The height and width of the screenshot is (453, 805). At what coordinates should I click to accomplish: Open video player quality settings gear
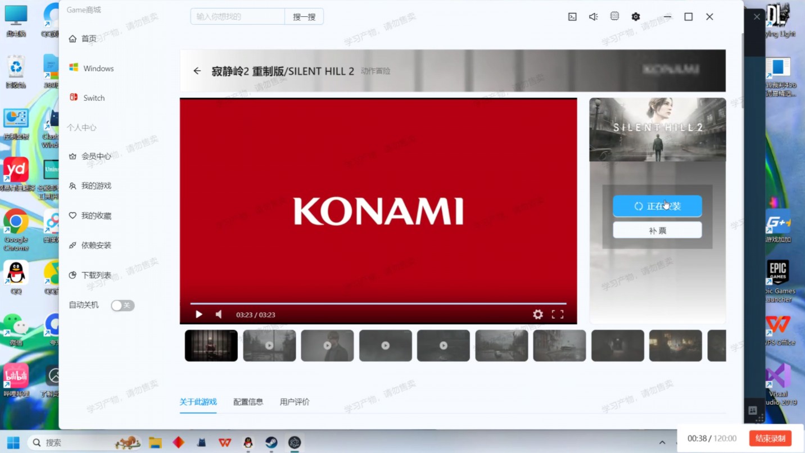[538, 314]
